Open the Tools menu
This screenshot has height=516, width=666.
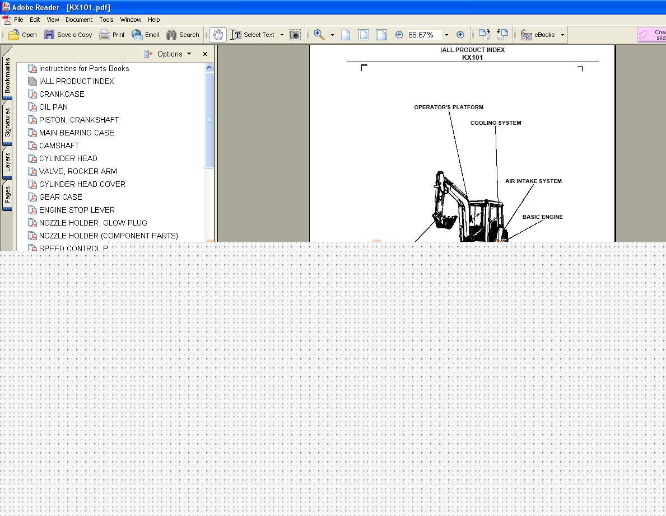(x=106, y=20)
